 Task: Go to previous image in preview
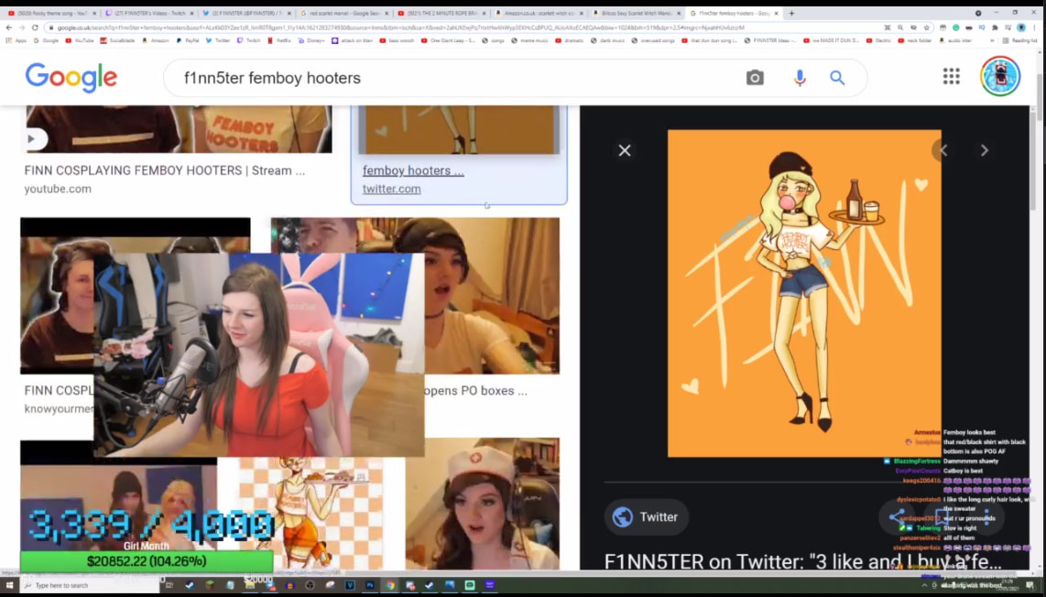(943, 151)
